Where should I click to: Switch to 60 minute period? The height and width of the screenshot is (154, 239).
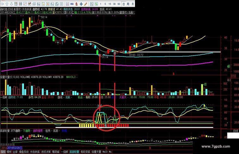(x=119, y=4)
